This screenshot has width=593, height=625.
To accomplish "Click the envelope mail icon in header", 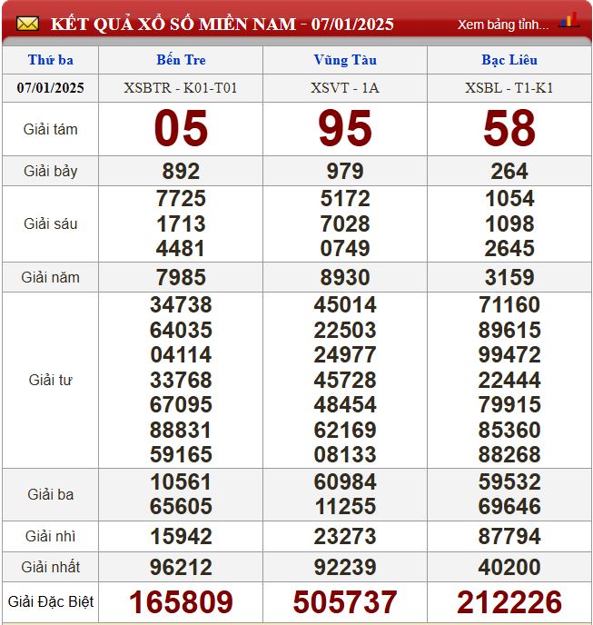I will 27,24.
